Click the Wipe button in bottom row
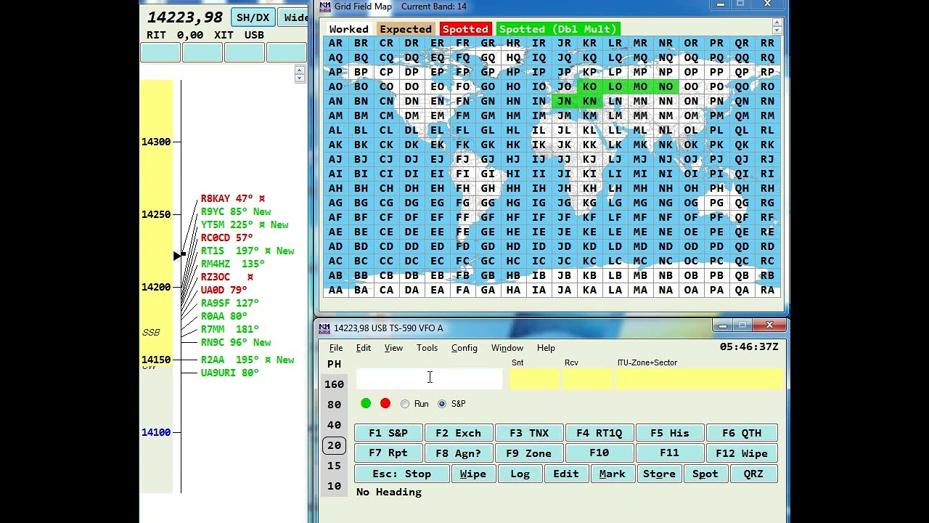Screen dimensions: 929x523 pos(473,474)
